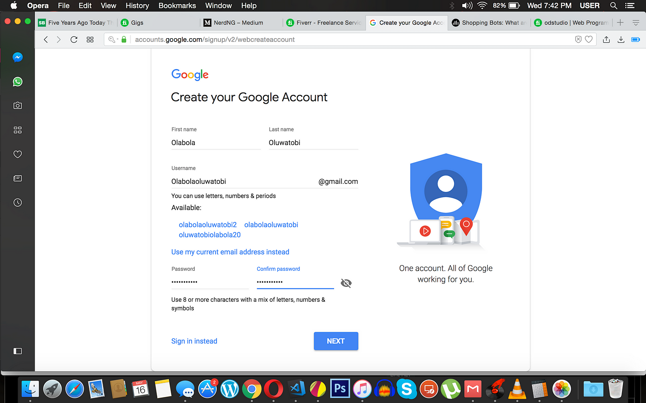Open the Edit menu

85,6
